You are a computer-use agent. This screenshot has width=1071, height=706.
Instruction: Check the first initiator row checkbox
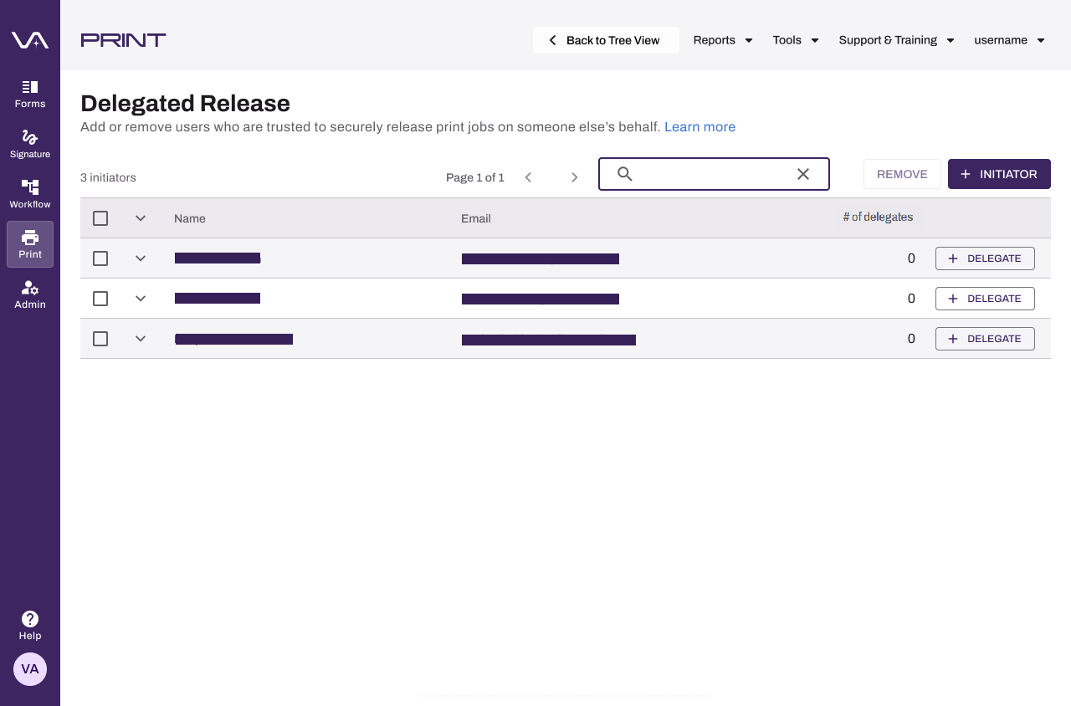[x=100, y=258]
